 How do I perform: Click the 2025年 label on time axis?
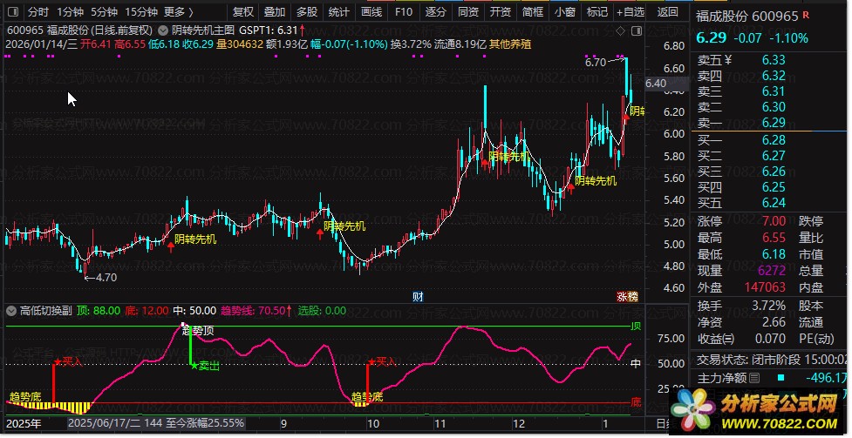[x=24, y=423]
